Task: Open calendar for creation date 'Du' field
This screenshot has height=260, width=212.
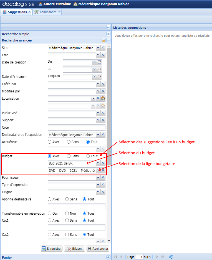Action: point(99,62)
